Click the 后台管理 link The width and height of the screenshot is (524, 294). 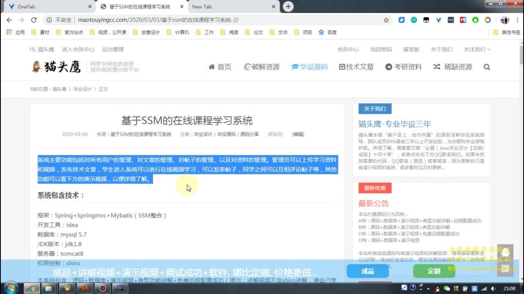(x=113, y=49)
